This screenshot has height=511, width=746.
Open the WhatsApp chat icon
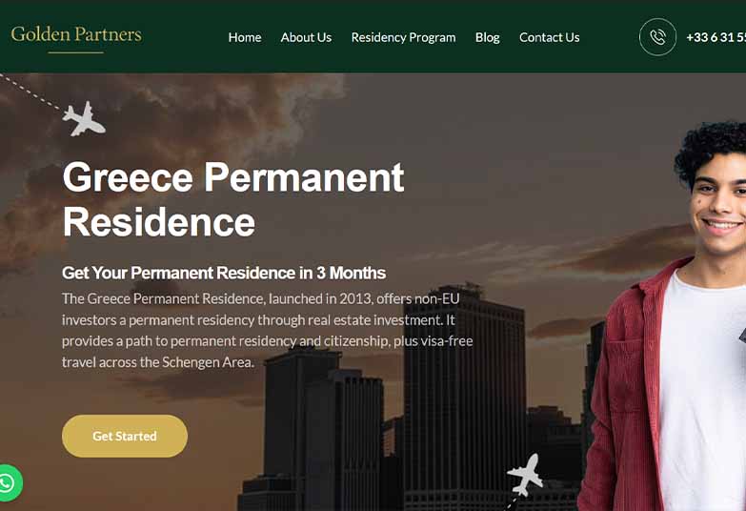point(8,483)
